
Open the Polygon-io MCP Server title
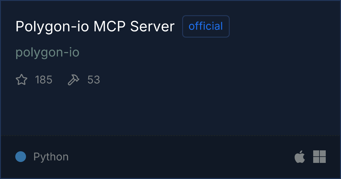click(95, 27)
